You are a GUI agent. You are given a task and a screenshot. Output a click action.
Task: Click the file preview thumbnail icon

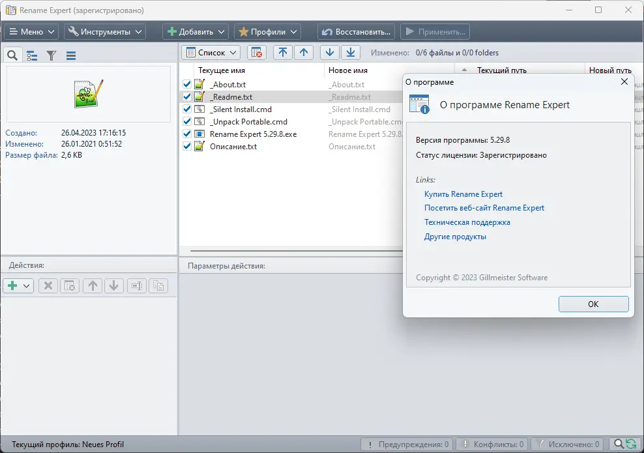click(88, 94)
